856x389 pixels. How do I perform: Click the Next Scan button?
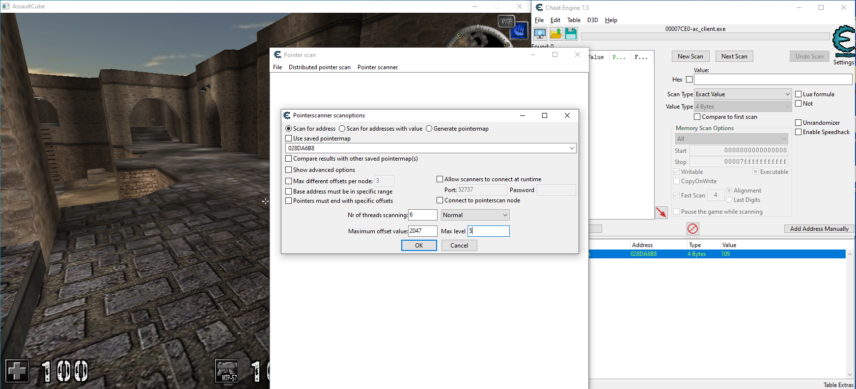[734, 56]
